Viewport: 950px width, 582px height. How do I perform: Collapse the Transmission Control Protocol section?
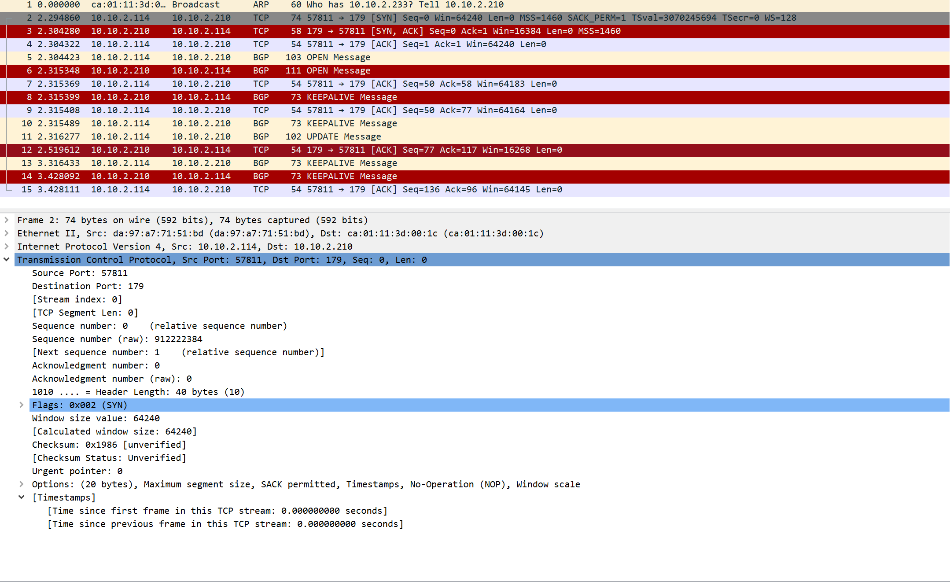point(7,260)
